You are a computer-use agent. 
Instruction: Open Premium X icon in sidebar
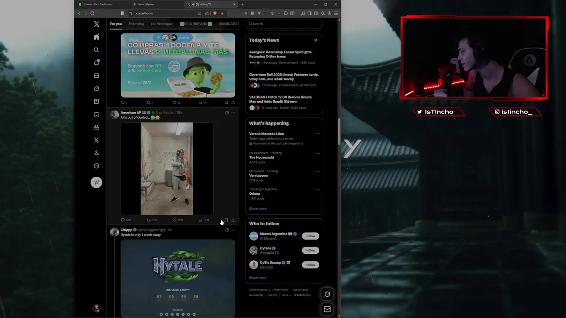coord(96,140)
